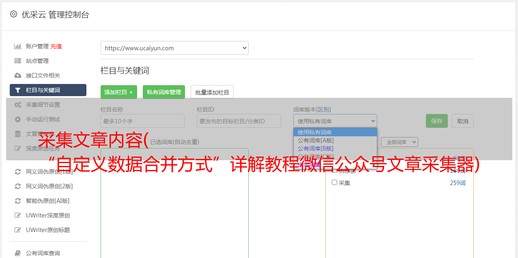Click the play circle icon for 手动运行测试
Screen dimensions: 518x258
point(17,119)
